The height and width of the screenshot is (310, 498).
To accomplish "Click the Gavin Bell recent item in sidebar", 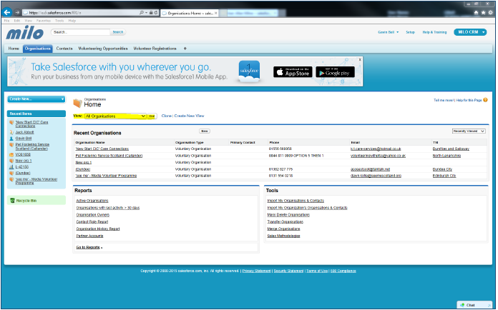I will pos(24,139).
